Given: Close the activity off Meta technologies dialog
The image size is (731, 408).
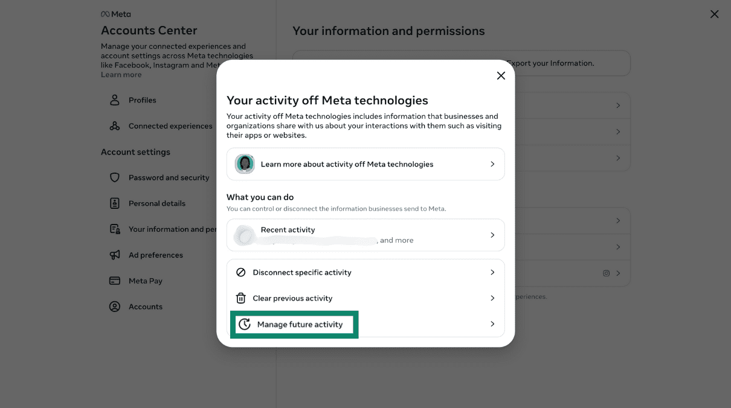Looking at the screenshot, I should [x=501, y=75].
